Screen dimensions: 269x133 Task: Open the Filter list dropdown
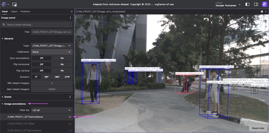[52, 110]
